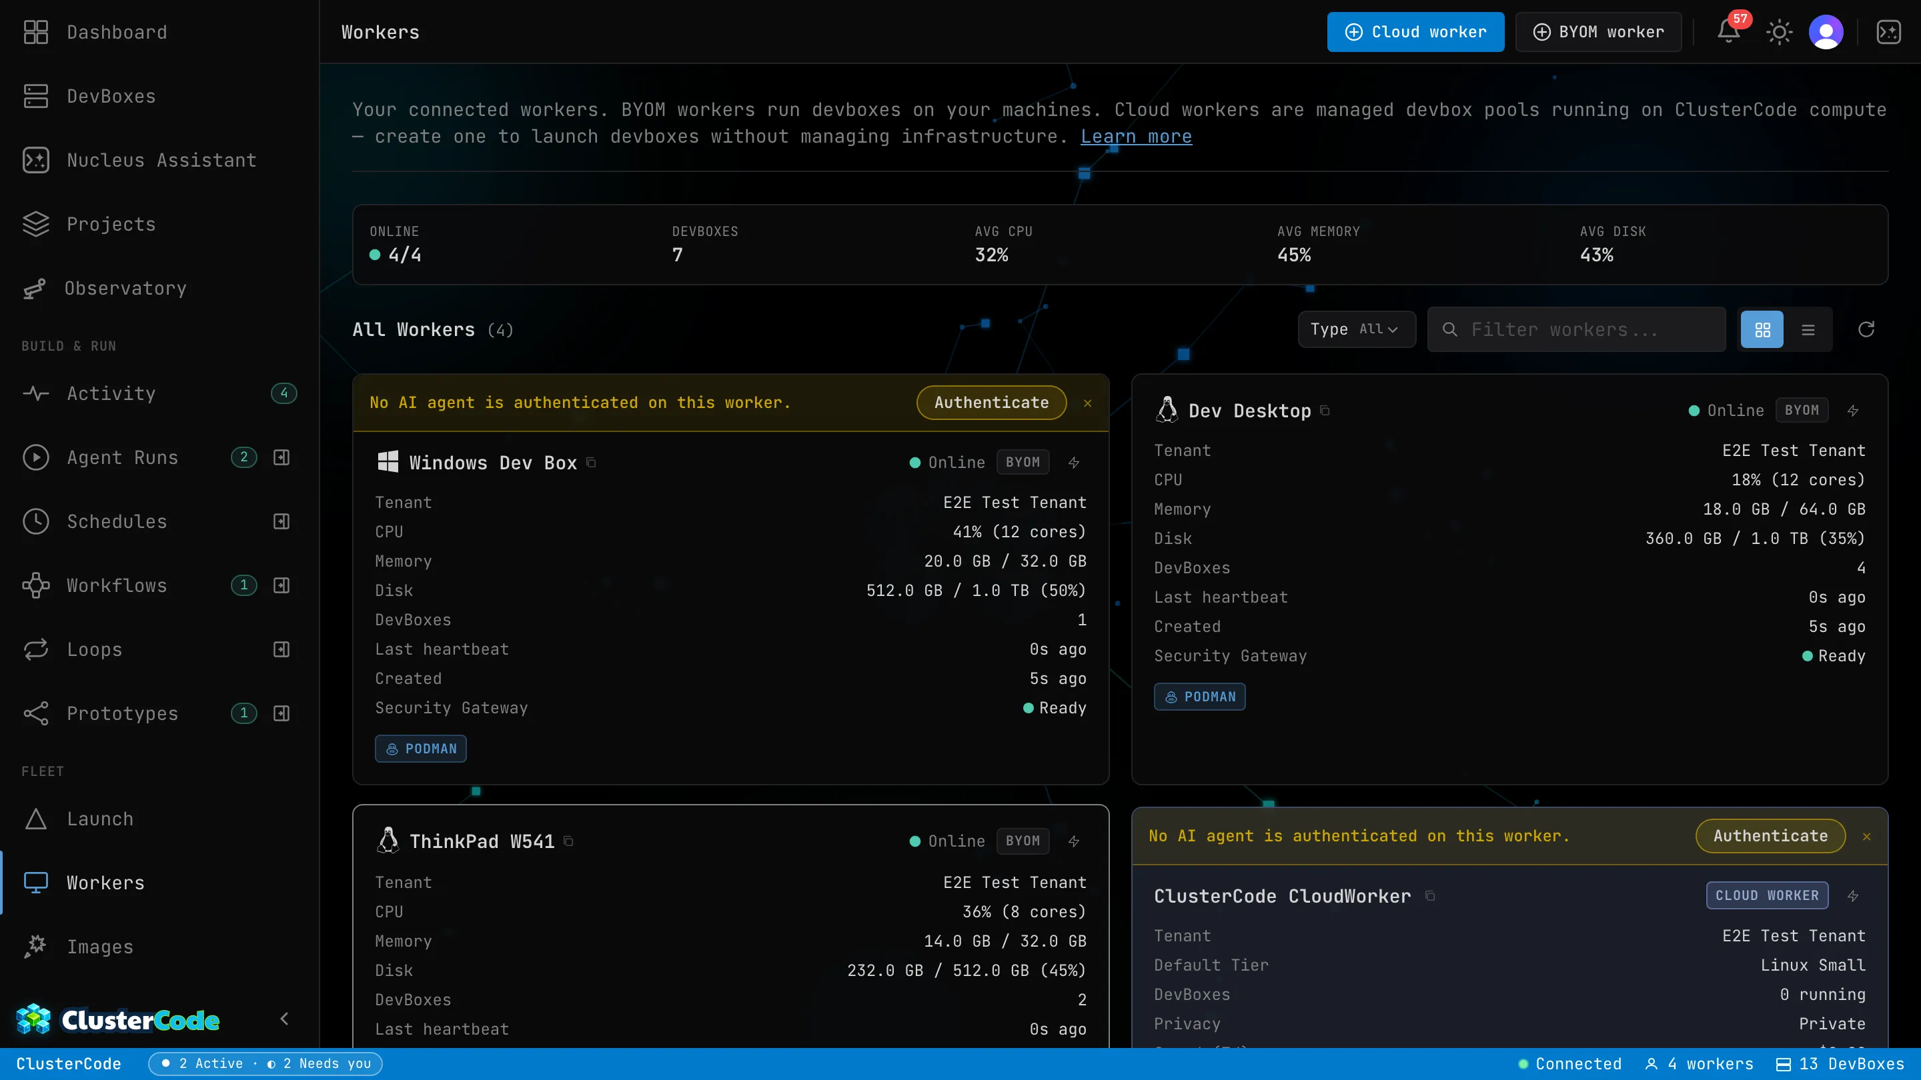1921x1080 pixels.
Task: Open the notifications bell
Action: [1729, 31]
